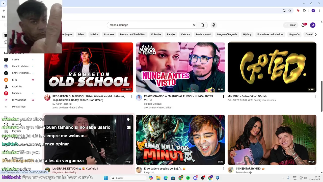Open the red Tp browser extension
Viewport: 323px width, 182px height.
pyautogui.click(x=298, y=11)
